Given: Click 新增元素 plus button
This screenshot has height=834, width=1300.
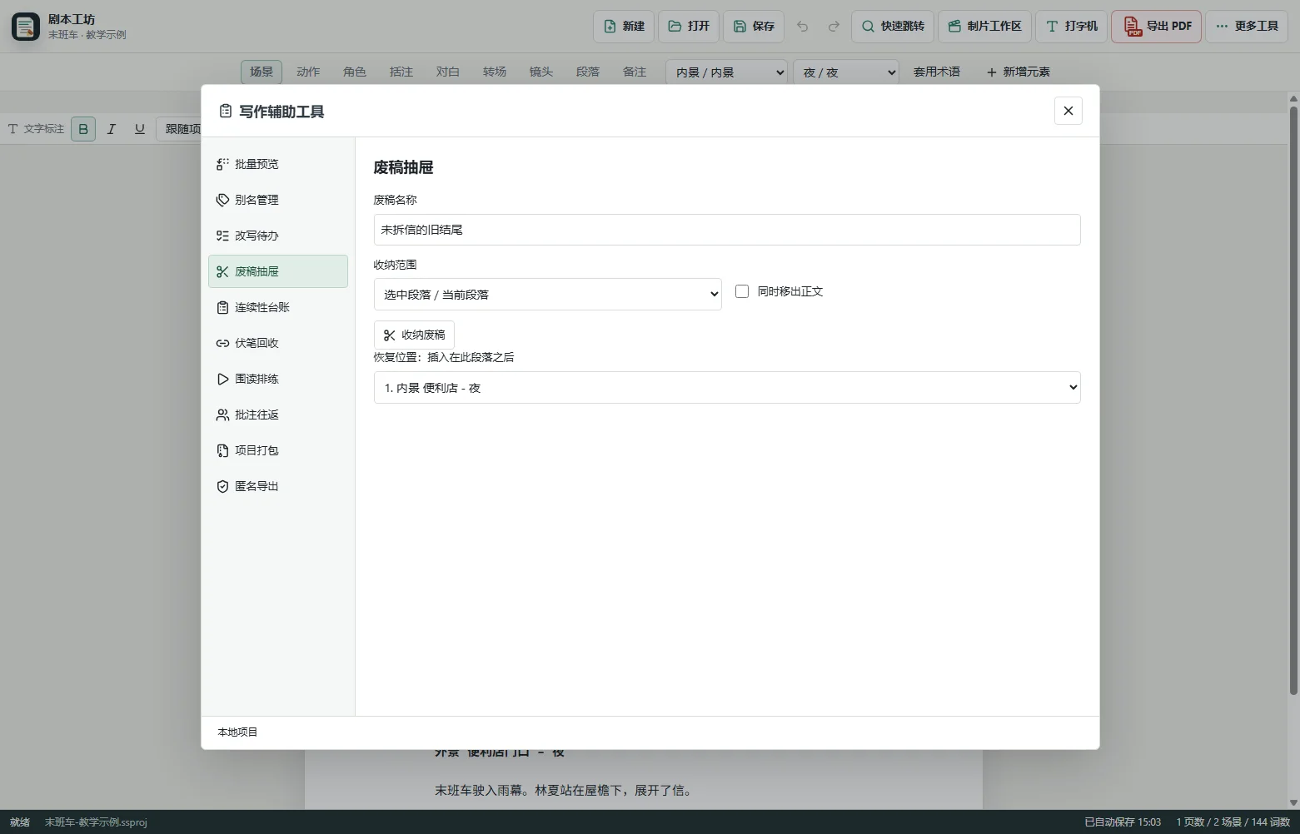Looking at the screenshot, I should 1018,72.
